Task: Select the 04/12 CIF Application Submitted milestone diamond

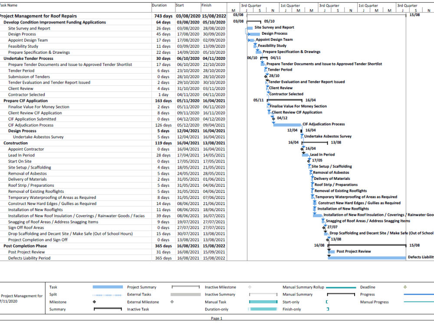Action: [273, 118]
